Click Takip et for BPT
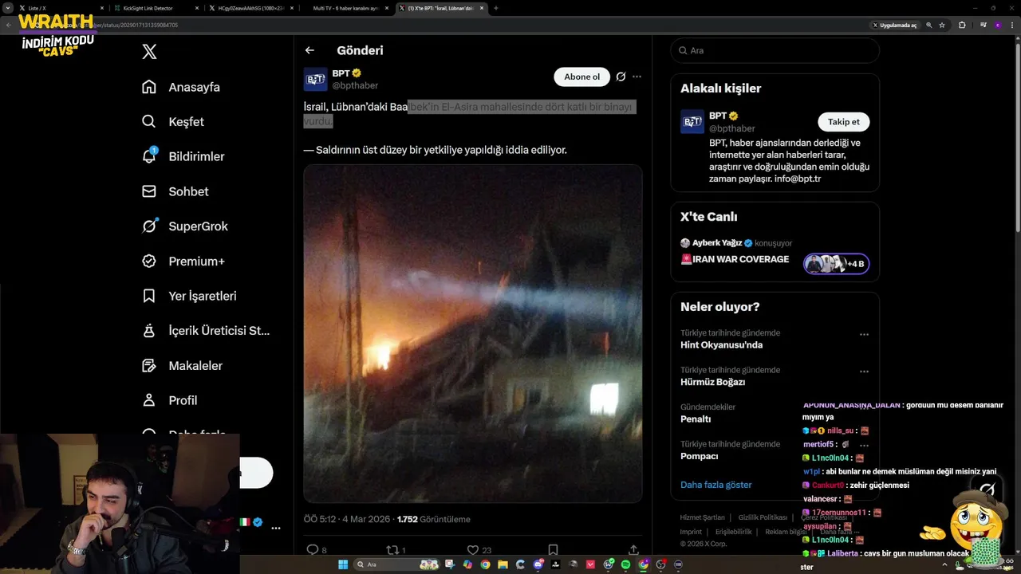1021x574 pixels. (843, 122)
